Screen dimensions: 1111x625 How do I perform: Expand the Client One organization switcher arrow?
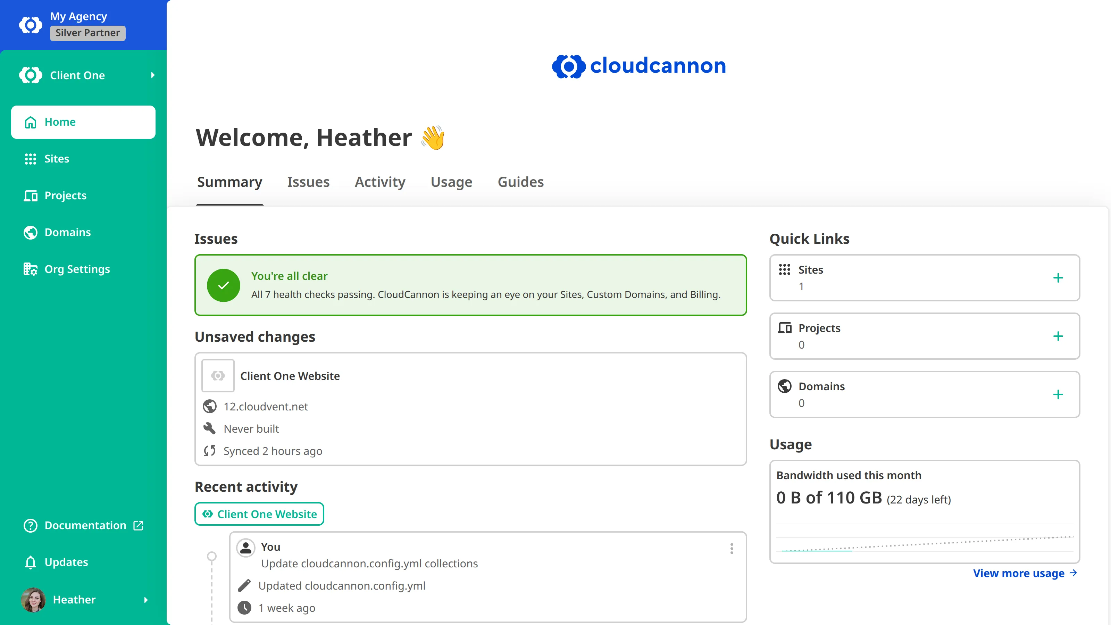(153, 75)
